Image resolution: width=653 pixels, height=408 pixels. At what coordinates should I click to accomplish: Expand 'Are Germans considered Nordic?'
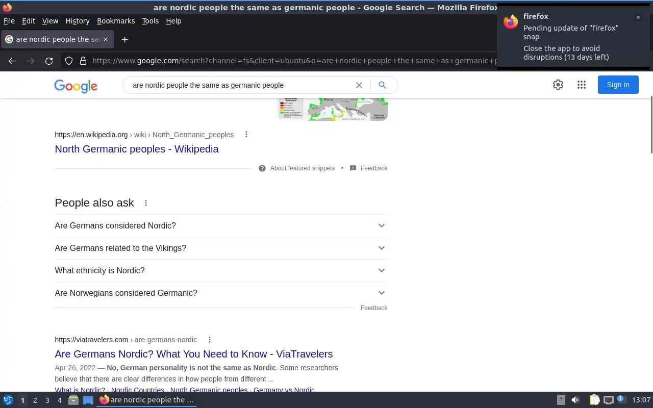[221, 225]
